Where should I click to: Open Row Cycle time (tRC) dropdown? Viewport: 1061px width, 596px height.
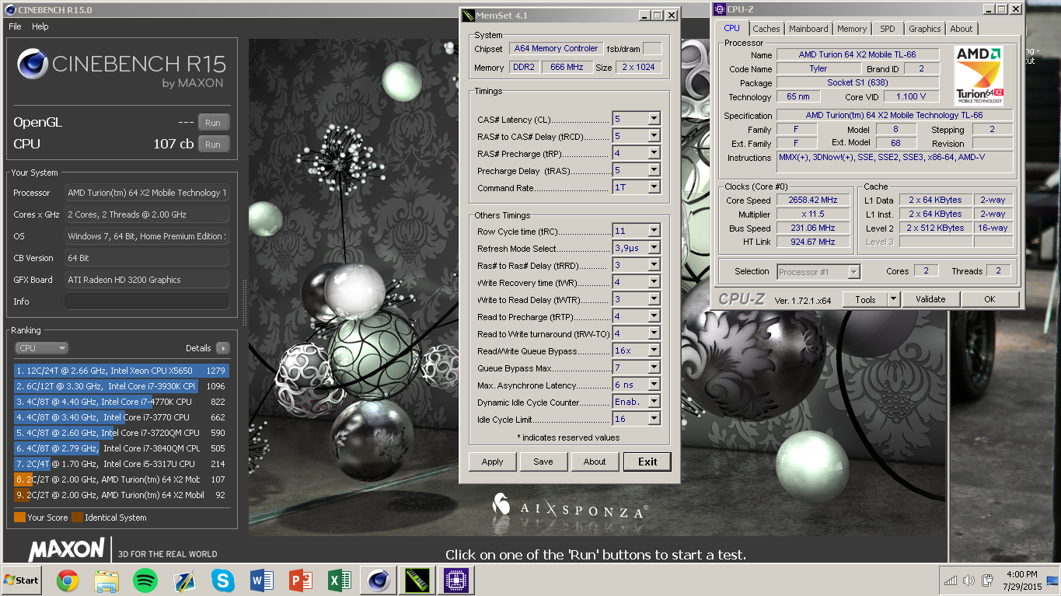pyautogui.click(x=654, y=231)
